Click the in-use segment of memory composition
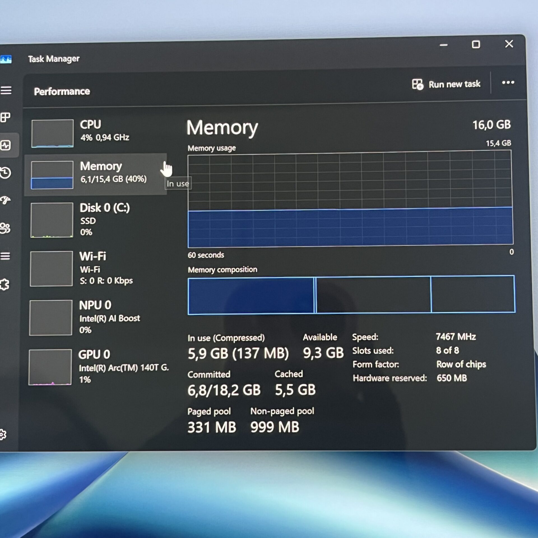This screenshot has height=538, width=538. click(251, 296)
